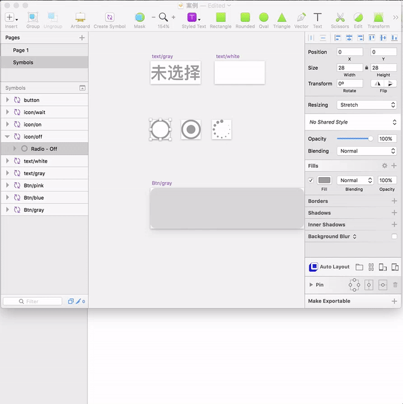Image resolution: width=403 pixels, height=404 pixels.
Task: Open the Resizing Stretch dropdown
Action: coord(366,105)
